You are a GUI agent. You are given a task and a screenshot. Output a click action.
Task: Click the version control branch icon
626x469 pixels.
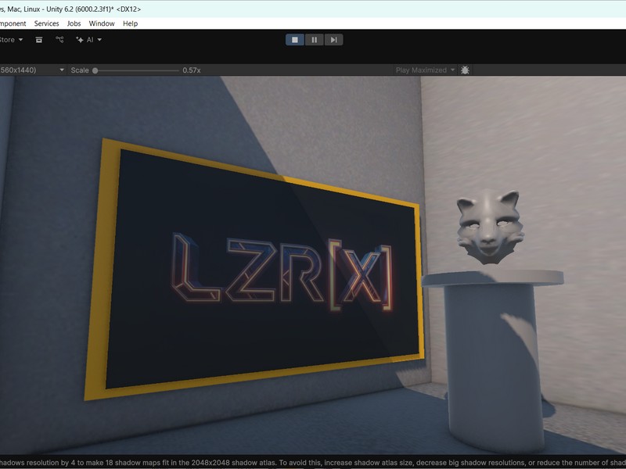pos(59,40)
